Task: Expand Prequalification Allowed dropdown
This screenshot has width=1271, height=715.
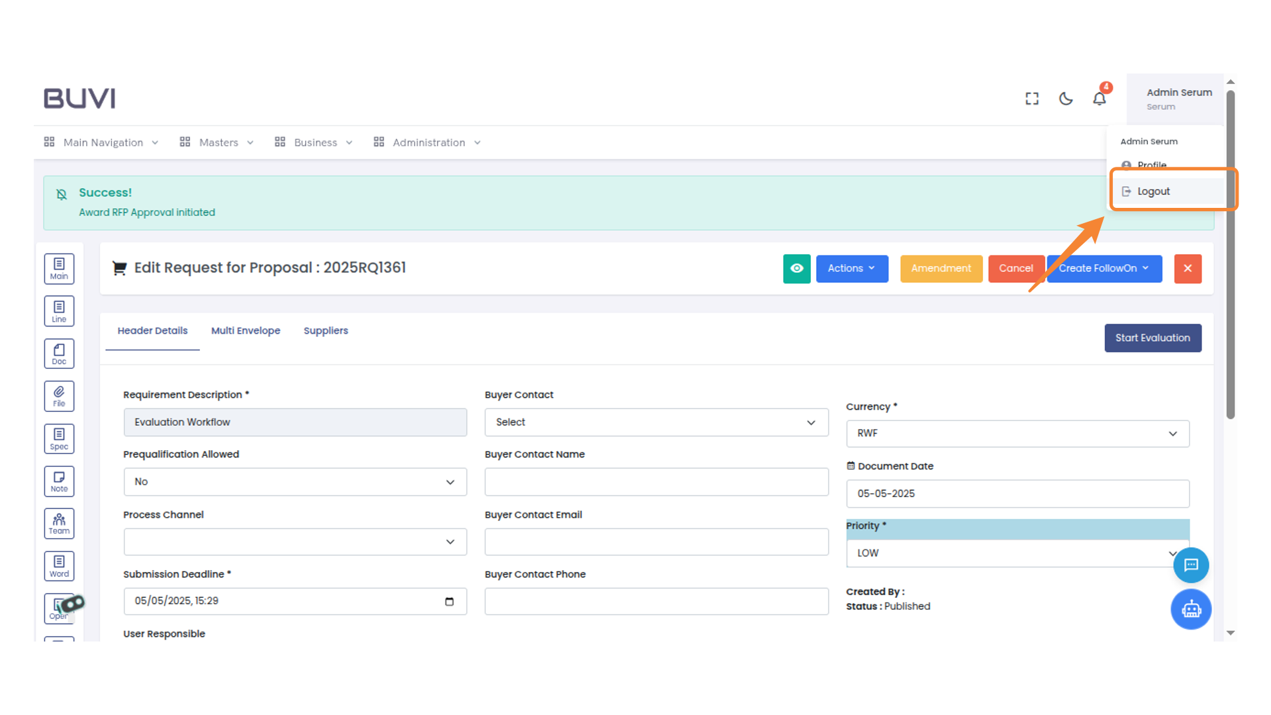Action: point(295,482)
